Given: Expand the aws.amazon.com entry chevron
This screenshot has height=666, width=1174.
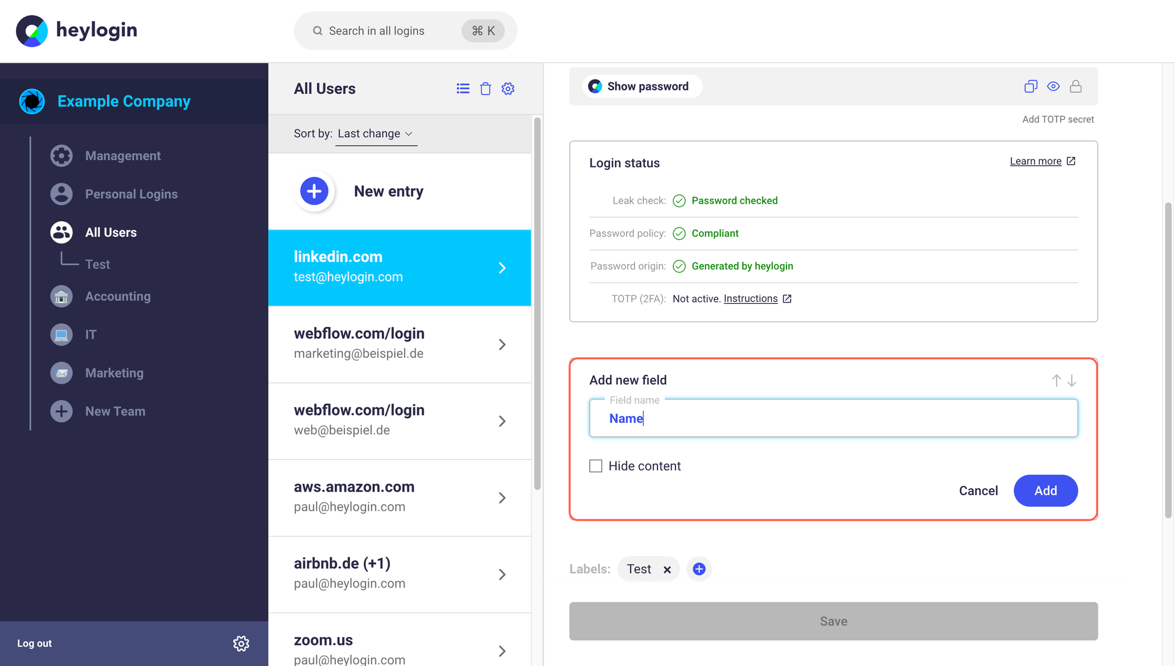Looking at the screenshot, I should (502, 498).
